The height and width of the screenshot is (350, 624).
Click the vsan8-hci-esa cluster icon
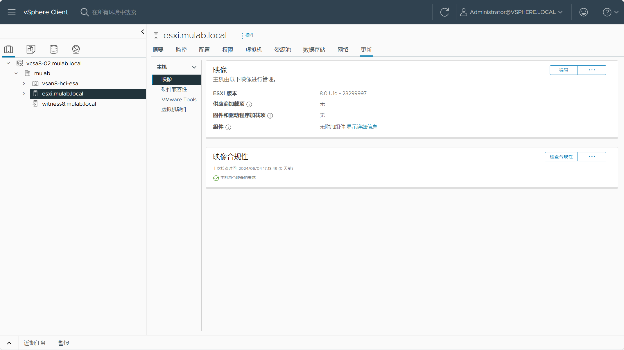tap(35, 84)
